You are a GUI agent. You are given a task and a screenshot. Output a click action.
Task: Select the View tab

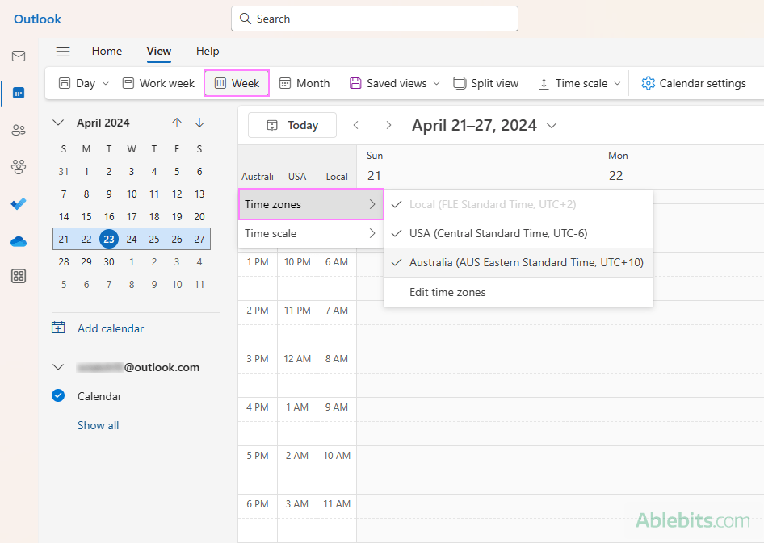click(159, 51)
